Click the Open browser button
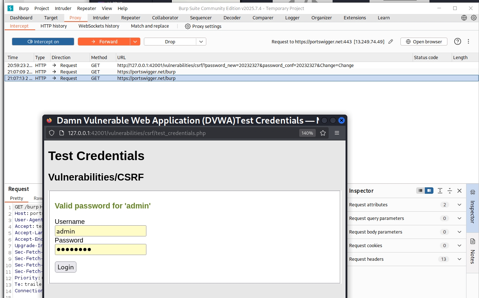479x298 pixels. pyautogui.click(x=424, y=42)
